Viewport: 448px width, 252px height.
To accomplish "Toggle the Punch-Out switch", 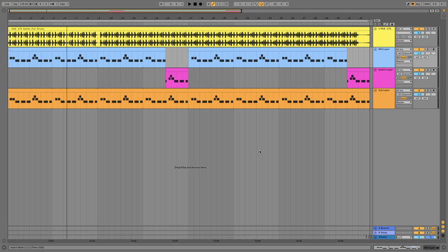I will 267,4.
